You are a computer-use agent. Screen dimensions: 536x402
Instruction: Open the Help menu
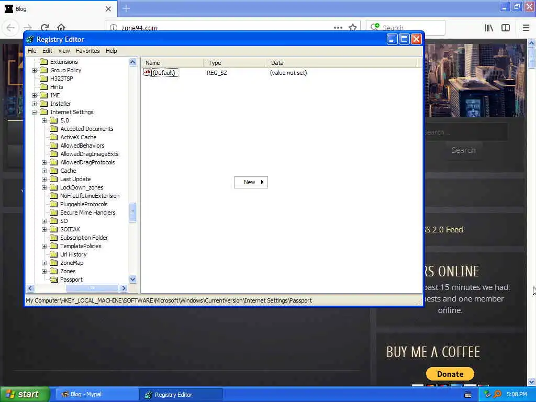coord(111,51)
